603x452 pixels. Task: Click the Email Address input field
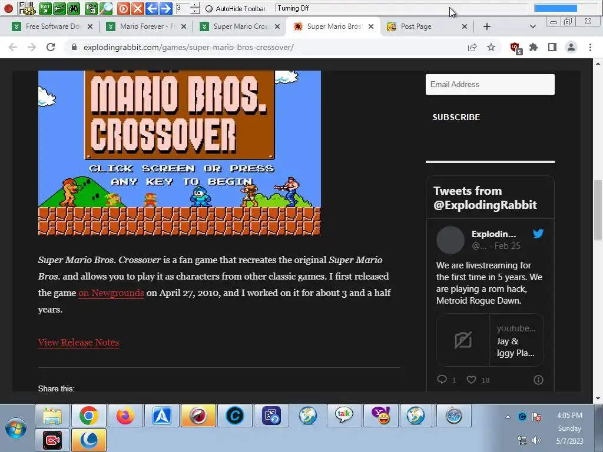tap(490, 85)
